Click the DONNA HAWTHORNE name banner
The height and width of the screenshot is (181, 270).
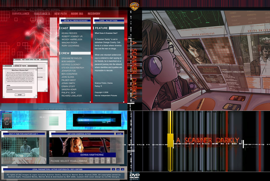pyautogui.click(x=92, y=155)
